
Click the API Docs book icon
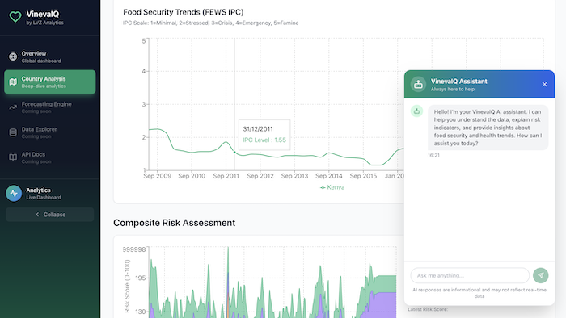[13, 157]
